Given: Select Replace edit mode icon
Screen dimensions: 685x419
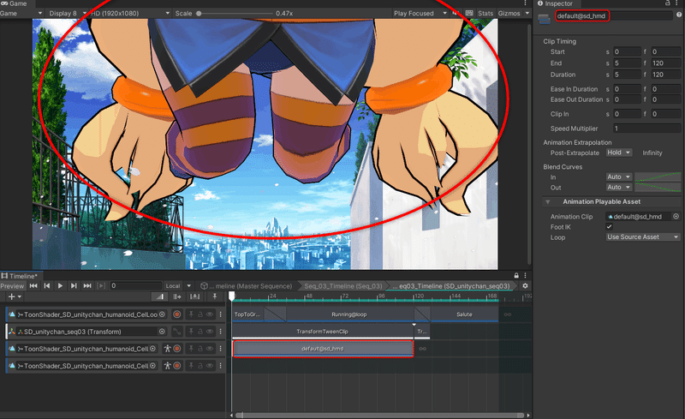Looking at the screenshot, I should [x=195, y=296].
